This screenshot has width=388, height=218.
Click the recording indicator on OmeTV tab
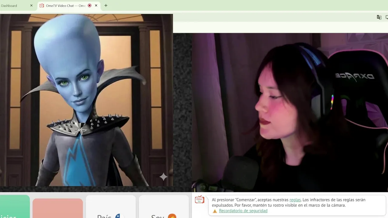[x=89, y=5]
